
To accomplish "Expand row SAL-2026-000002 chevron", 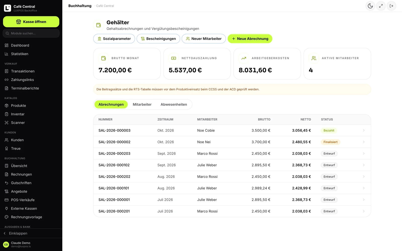I will [x=364, y=142].
